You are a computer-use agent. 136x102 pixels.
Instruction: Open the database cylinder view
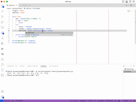[3, 65]
